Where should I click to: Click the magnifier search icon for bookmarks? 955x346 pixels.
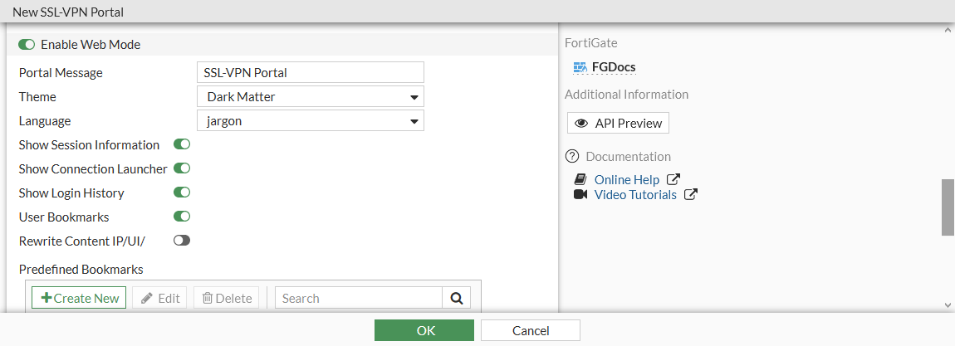click(456, 298)
